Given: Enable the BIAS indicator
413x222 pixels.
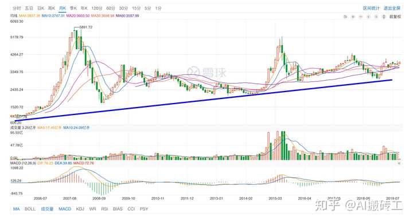Looking at the screenshot, I should 118,209.
